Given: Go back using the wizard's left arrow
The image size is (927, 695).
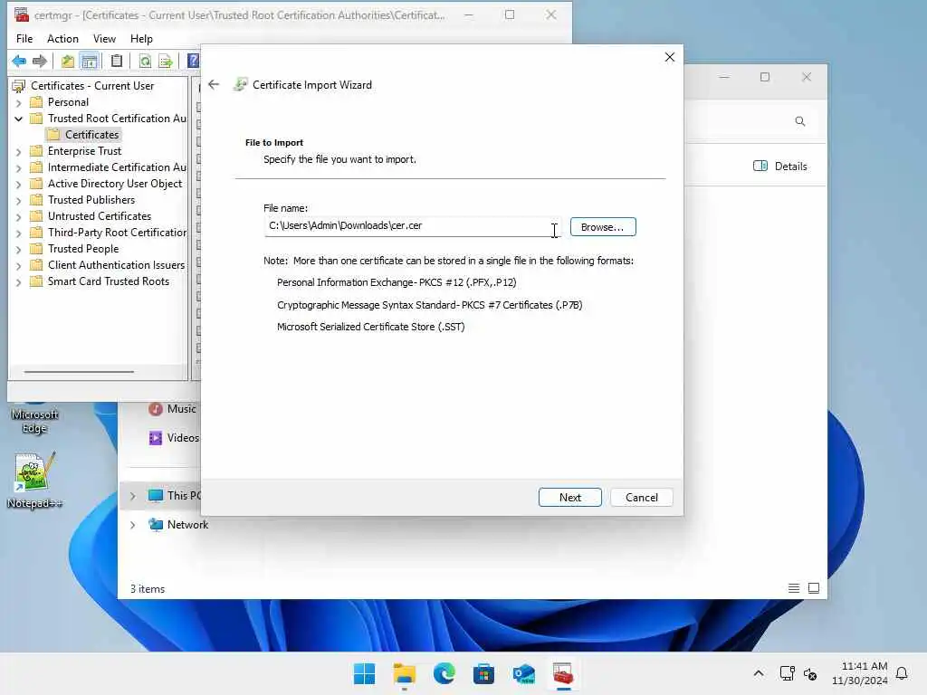Looking at the screenshot, I should [x=214, y=84].
